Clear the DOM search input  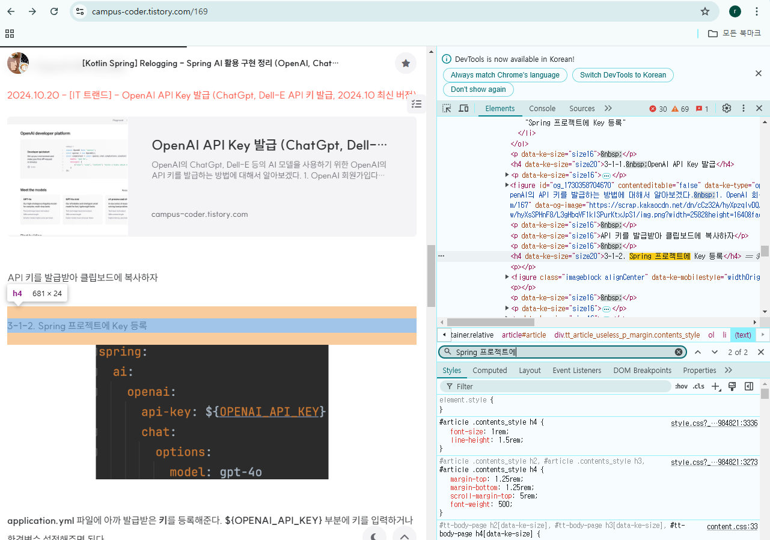tap(679, 352)
